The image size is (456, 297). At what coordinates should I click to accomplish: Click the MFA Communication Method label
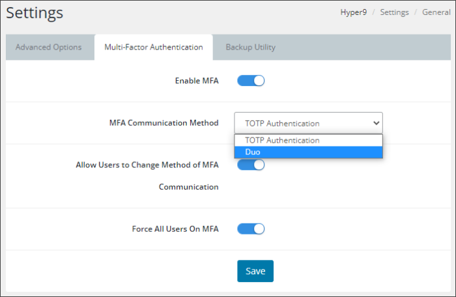[164, 122]
